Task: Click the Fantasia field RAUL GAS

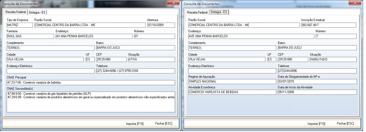Action: pos(30,36)
